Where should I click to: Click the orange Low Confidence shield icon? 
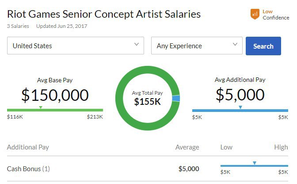[255, 14]
